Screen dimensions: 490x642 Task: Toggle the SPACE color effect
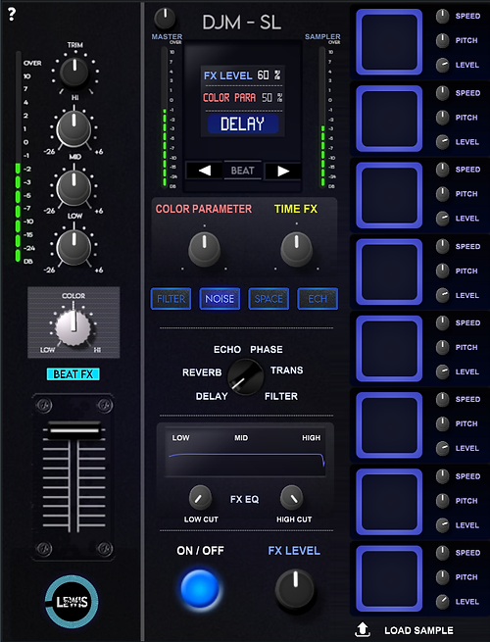269,299
